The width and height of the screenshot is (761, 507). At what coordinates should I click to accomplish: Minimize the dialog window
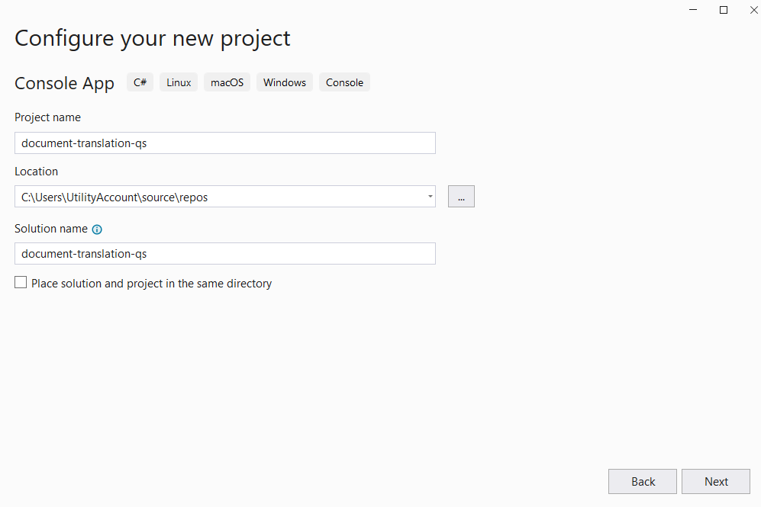coord(694,10)
